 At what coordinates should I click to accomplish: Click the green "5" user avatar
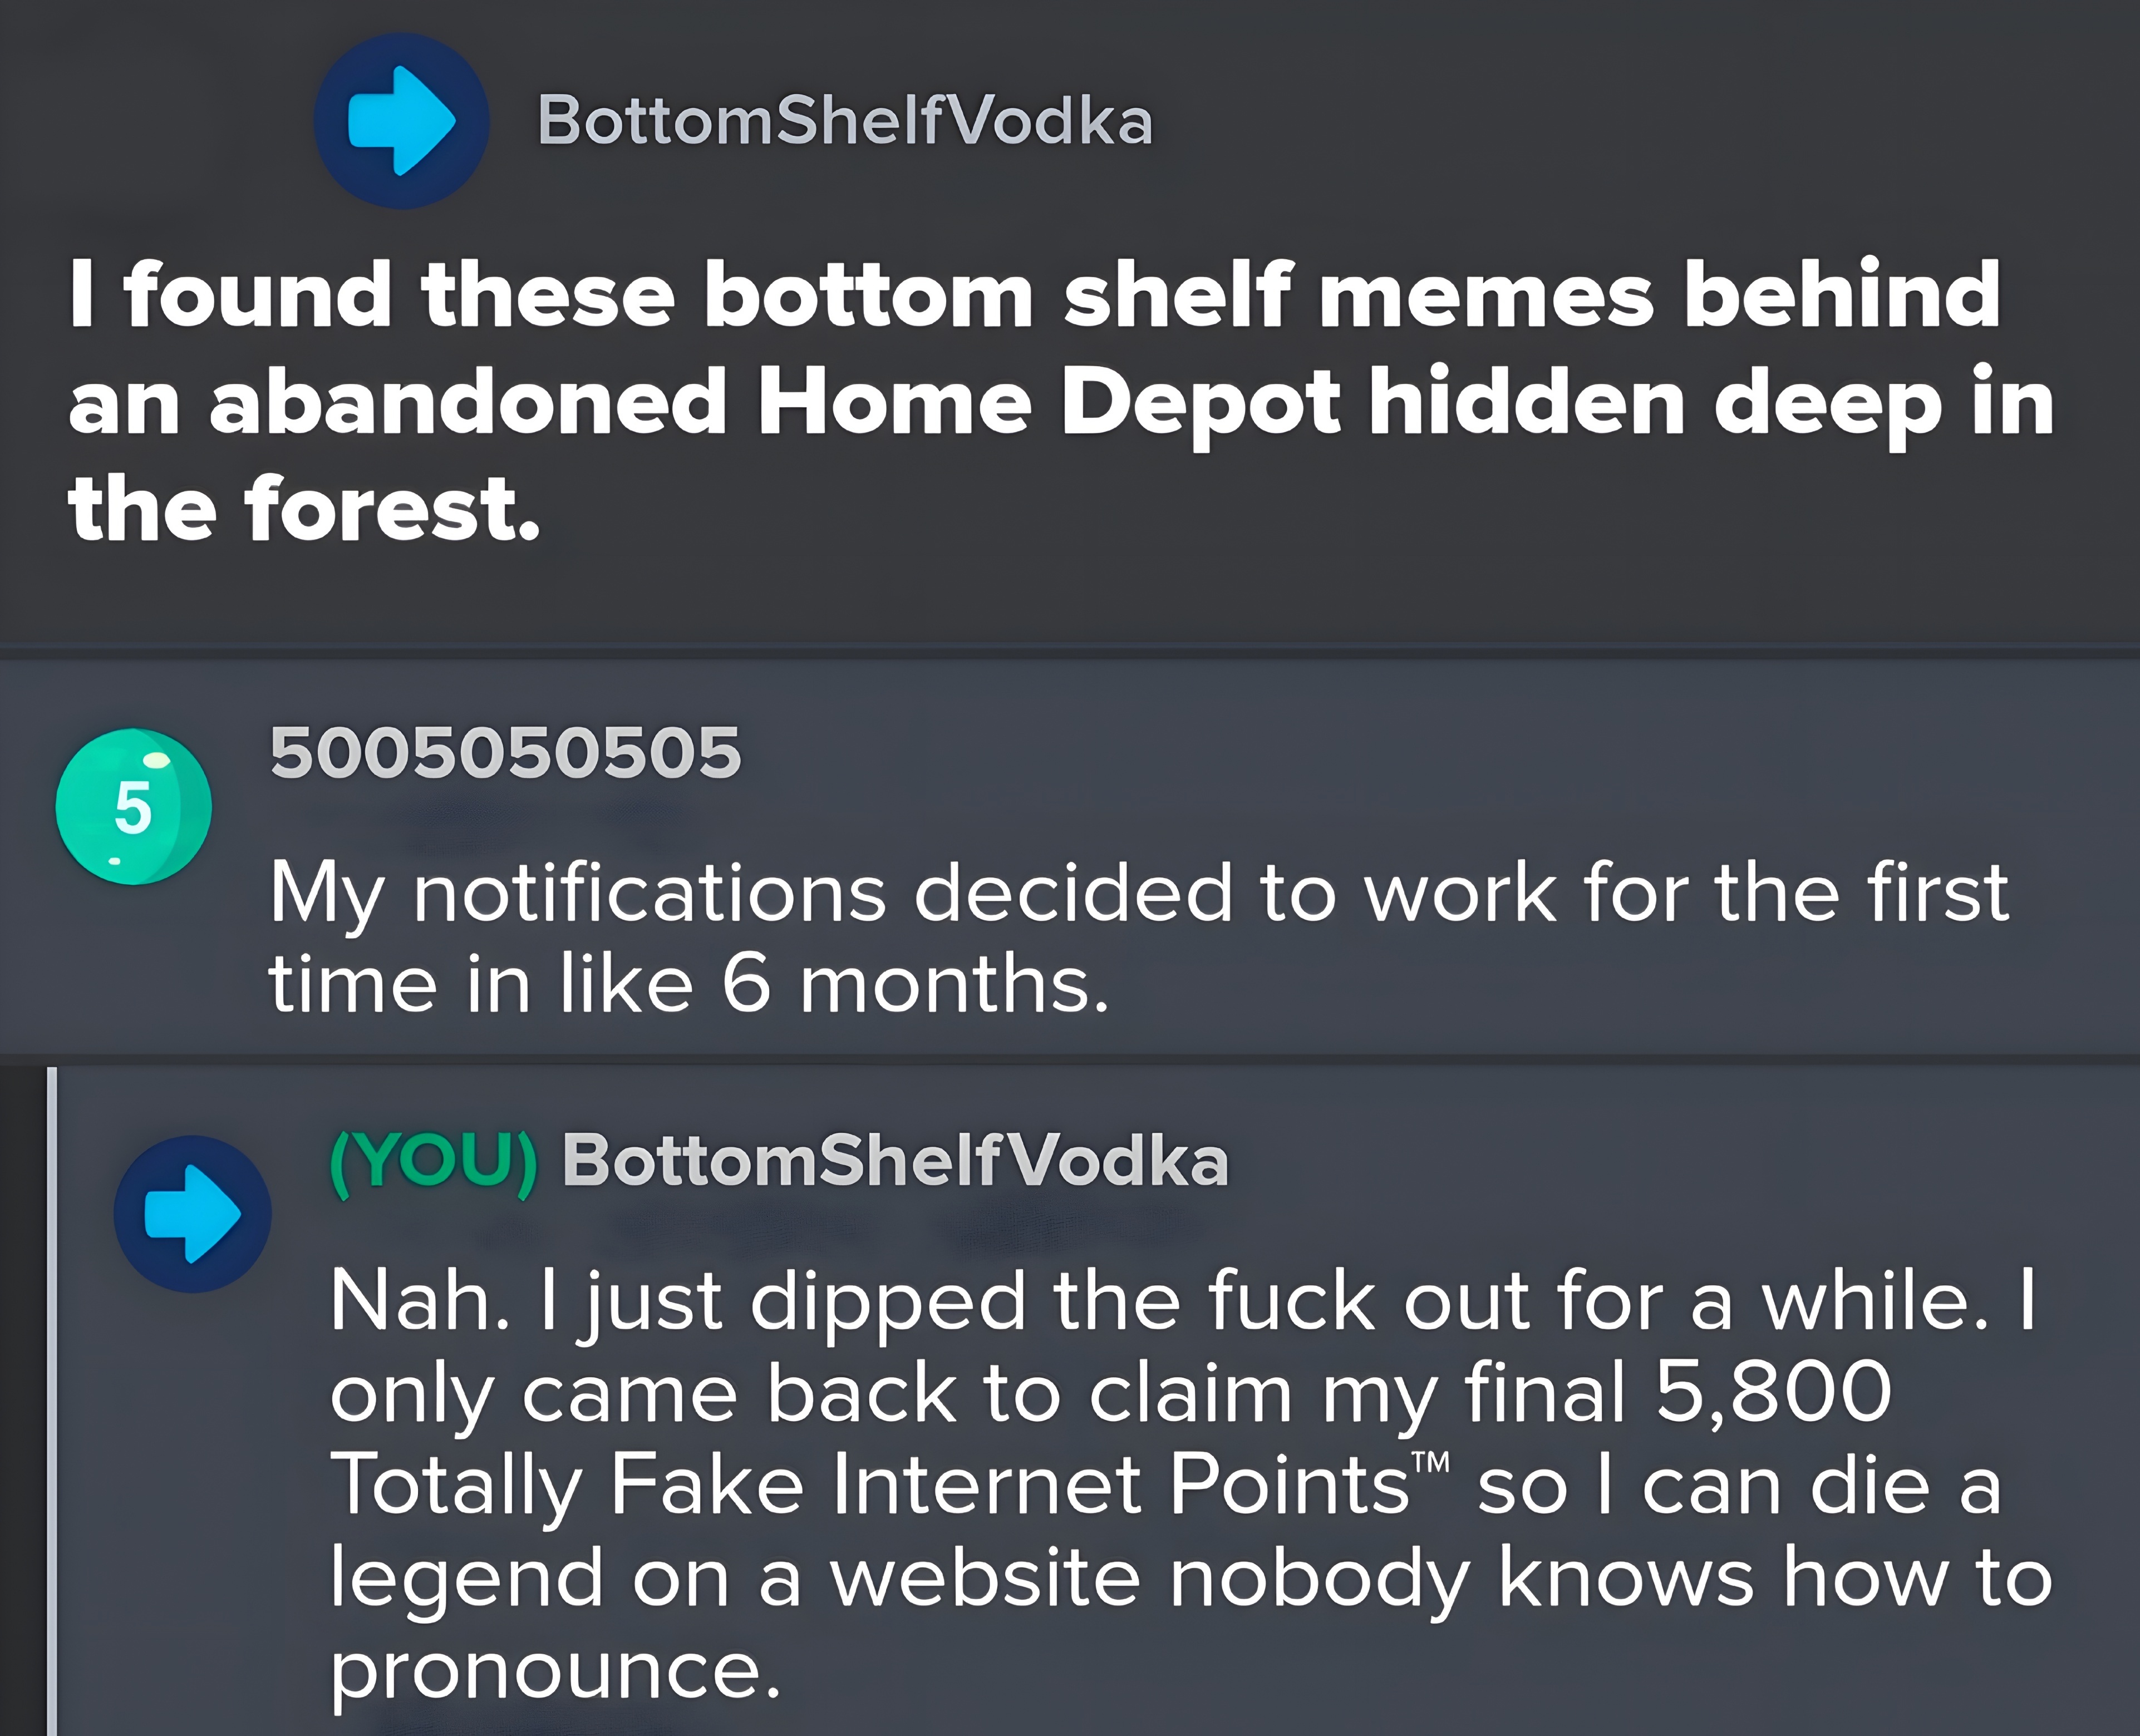point(133,807)
